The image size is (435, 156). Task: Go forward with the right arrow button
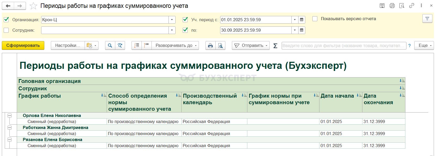tap(20, 6)
